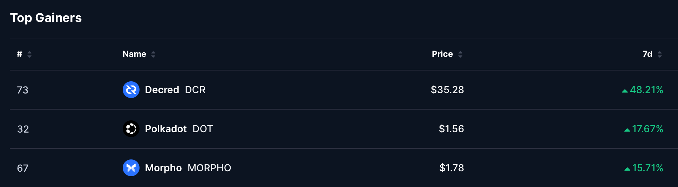This screenshot has width=678, height=187.
Task: Click the sort arrows beside Name
Action: tap(153, 54)
